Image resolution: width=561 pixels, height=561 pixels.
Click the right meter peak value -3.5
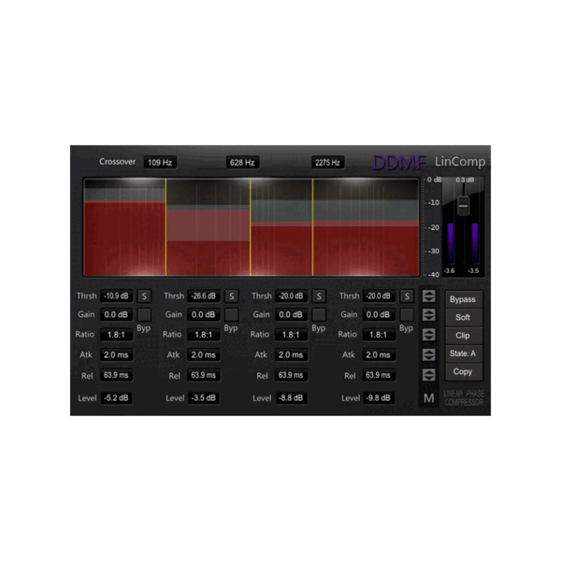[473, 271]
